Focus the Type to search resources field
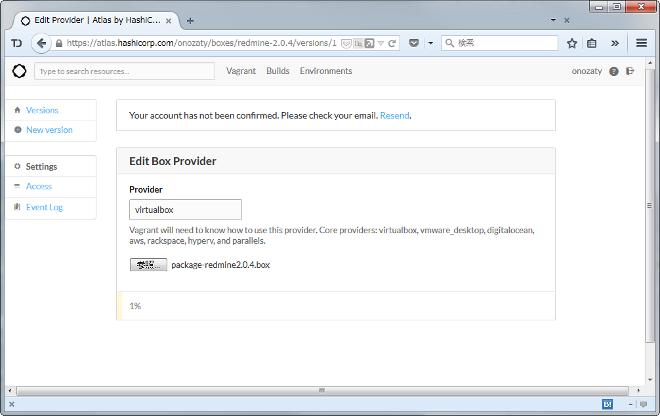The height and width of the screenshot is (416, 660). coord(125,71)
